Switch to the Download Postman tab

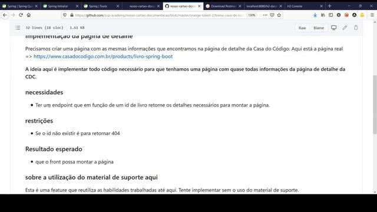click(224, 6)
